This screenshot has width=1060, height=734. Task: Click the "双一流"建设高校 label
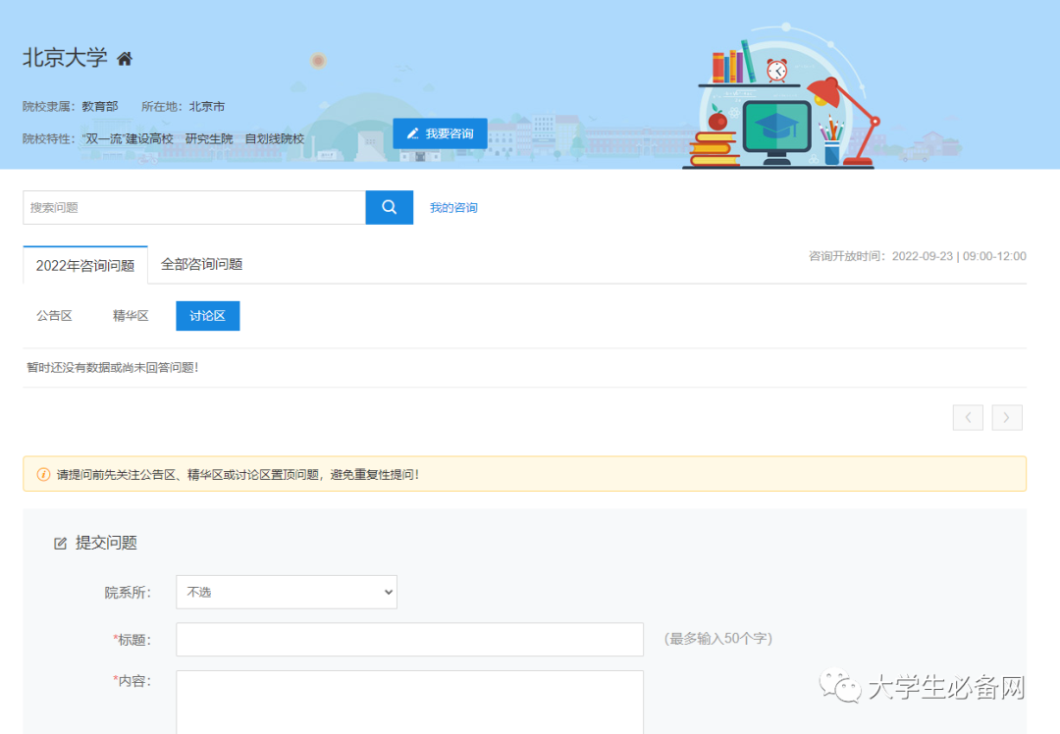pyautogui.click(x=128, y=138)
